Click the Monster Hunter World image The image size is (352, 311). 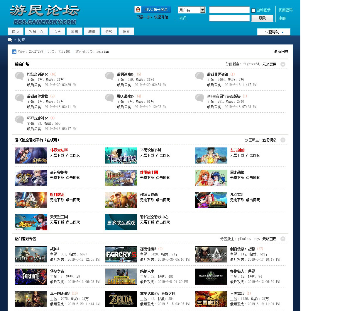211,276
